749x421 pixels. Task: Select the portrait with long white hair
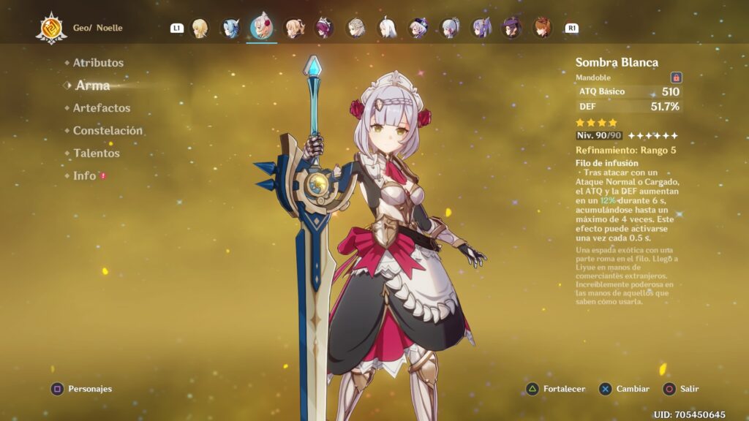pos(387,29)
